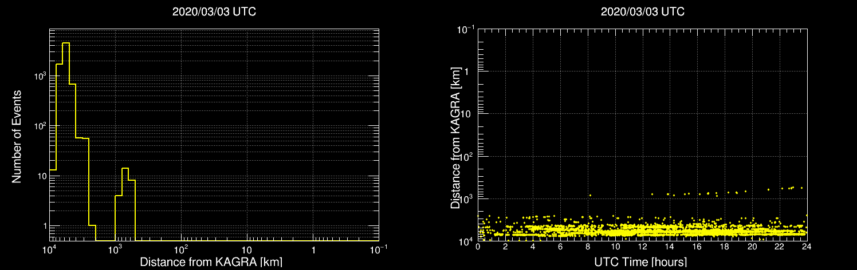Click the "0" tick on the UTC Time axis

pyautogui.click(x=478, y=247)
